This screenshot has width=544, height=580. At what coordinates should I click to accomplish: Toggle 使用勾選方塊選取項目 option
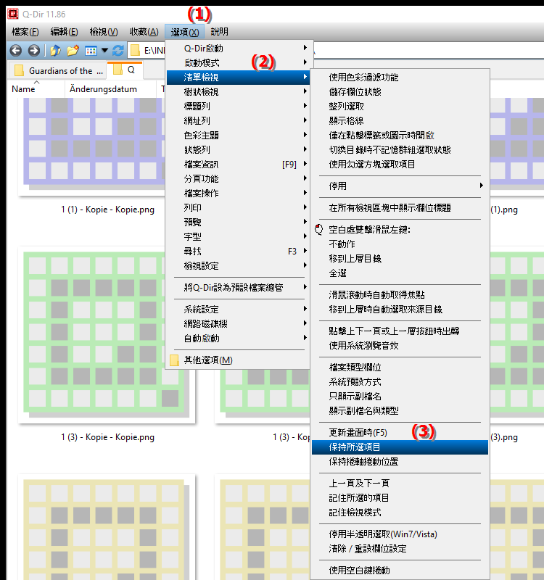pos(400,165)
